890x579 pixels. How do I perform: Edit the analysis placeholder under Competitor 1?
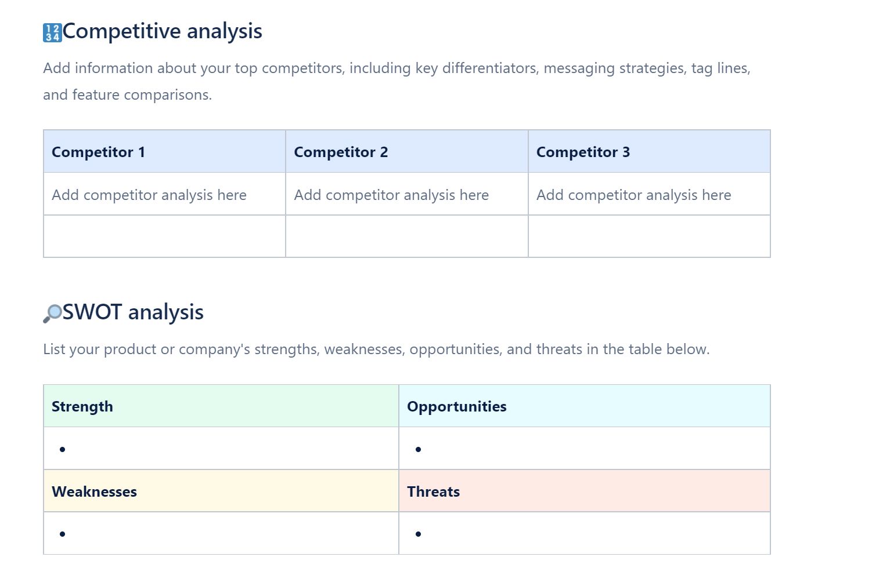[149, 195]
